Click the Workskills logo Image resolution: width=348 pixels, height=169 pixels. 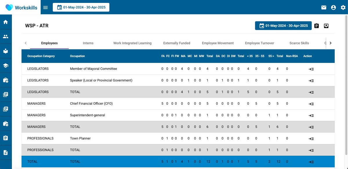(21, 8)
